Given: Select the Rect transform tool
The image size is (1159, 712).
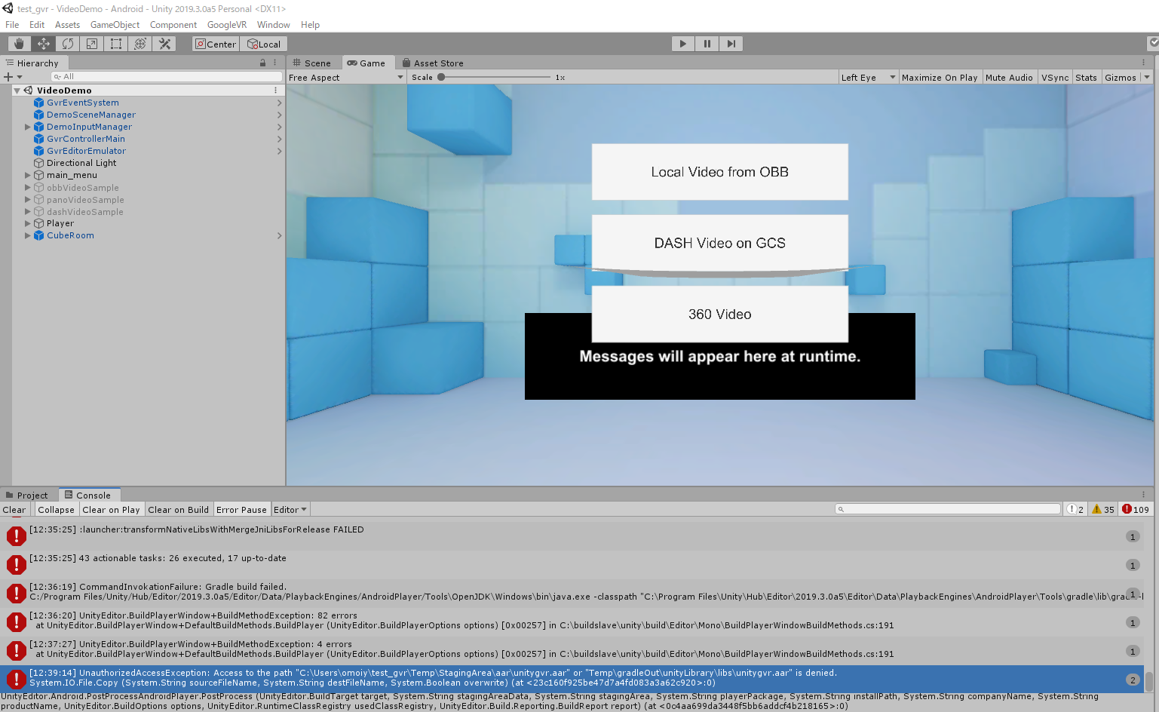Looking at the screenshot, I should 115,44.
